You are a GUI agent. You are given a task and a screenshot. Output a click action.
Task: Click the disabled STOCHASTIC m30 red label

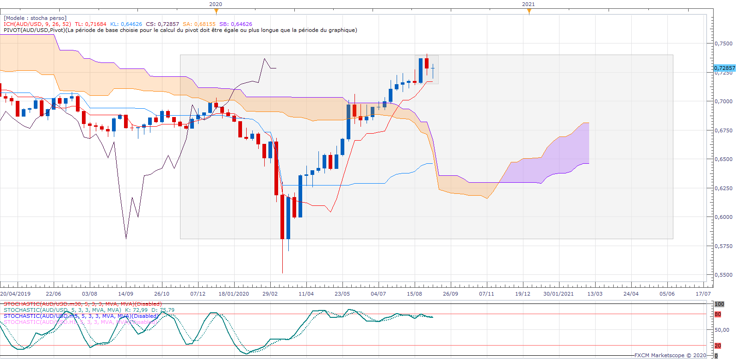tap(82, 304)
